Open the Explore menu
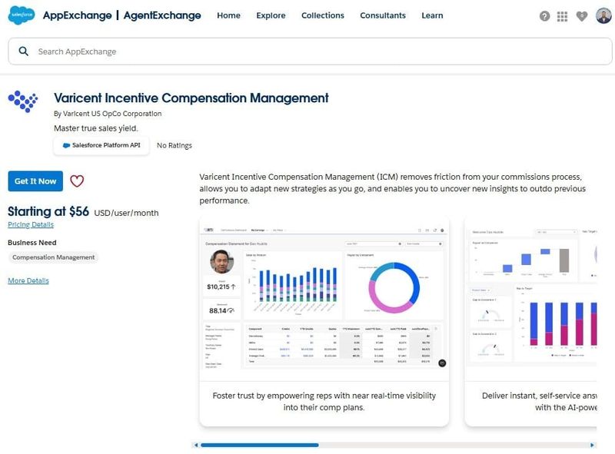Screen dimensions: 615x454 pos(271,15)
